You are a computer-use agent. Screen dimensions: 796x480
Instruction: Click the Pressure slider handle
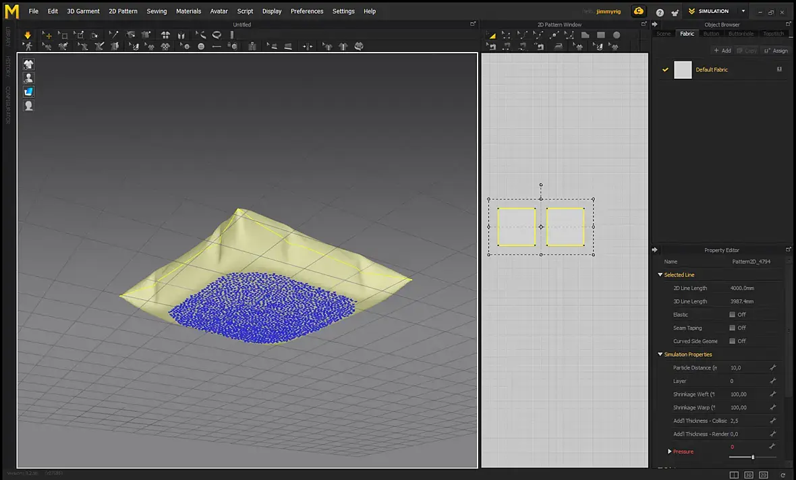[753, 458]
